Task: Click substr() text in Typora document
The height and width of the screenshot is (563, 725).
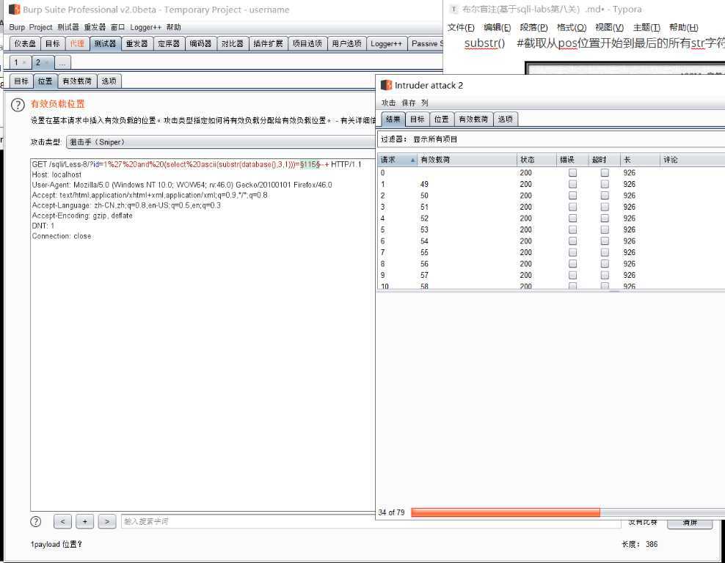Action: point(484,43)
